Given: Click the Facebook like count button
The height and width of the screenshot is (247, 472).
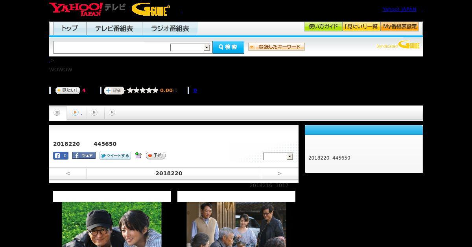Looking at the screenshot, I should pyautogui.click(x=61, y=156).
